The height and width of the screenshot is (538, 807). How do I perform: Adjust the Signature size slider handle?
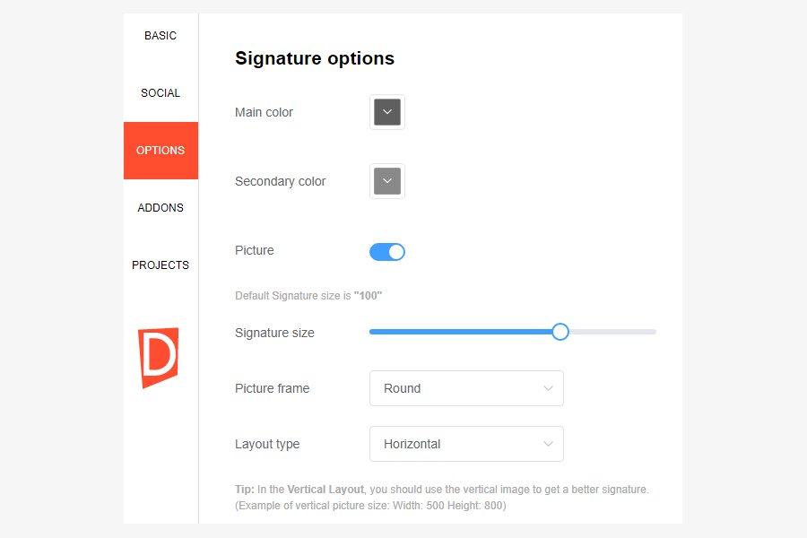pos(560,332)
